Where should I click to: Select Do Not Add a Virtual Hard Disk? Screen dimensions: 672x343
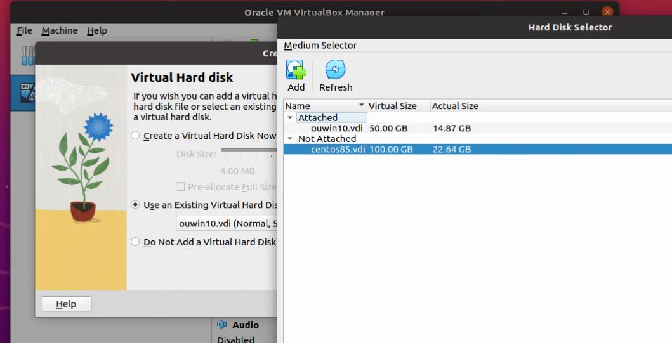(x=135, y=242)
